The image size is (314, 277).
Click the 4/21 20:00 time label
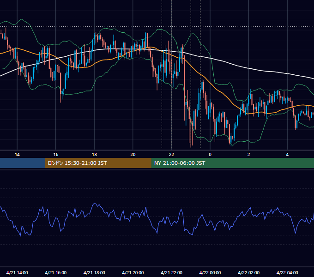coord(133,272)
